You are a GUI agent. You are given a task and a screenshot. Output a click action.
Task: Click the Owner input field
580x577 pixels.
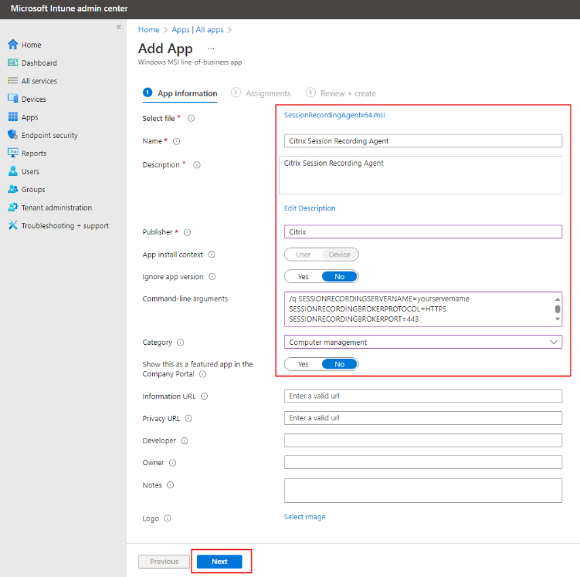pos(423,462)
